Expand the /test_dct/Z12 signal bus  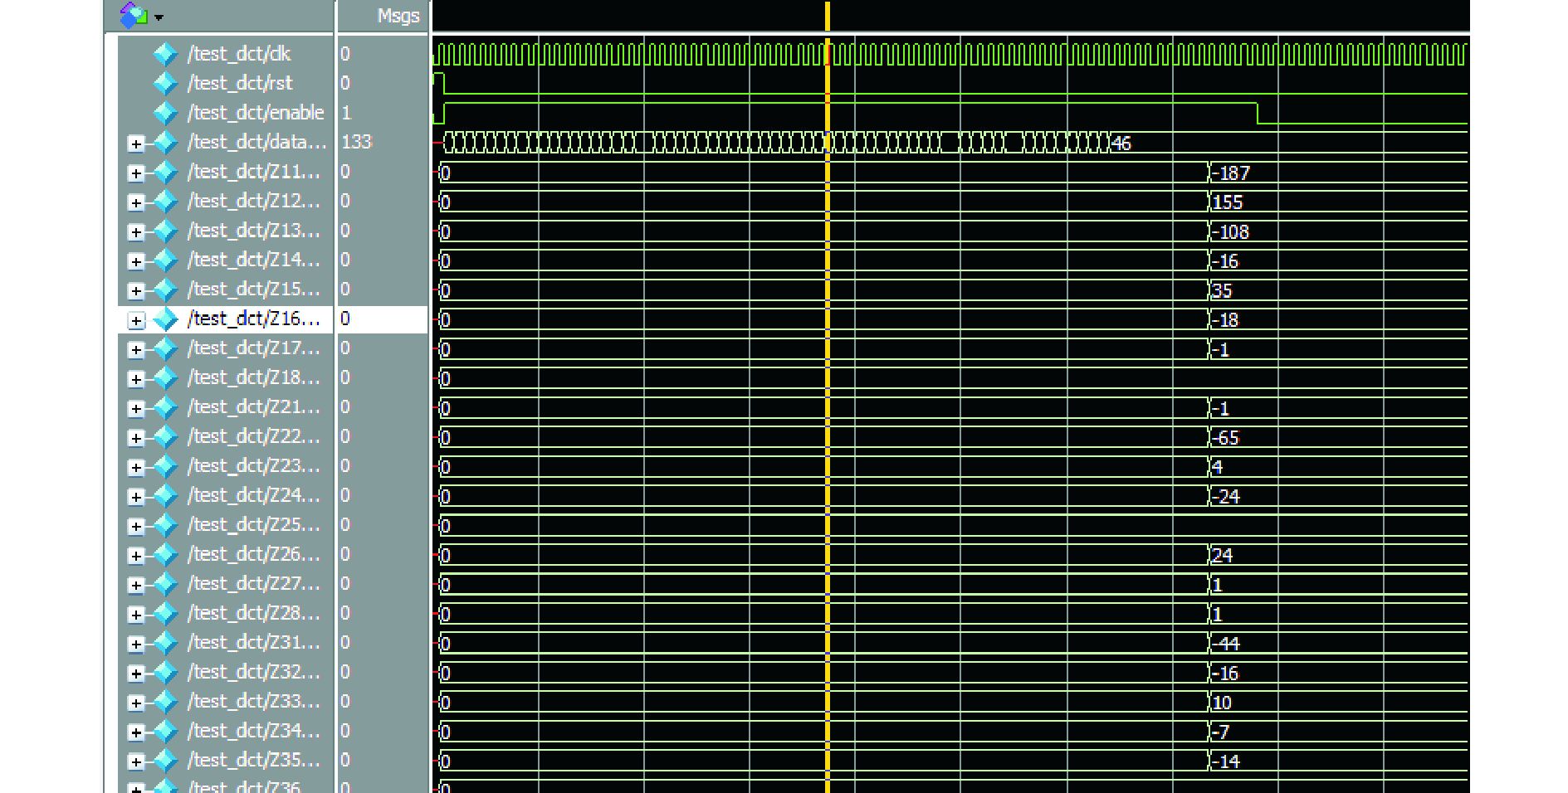point(136,202)
